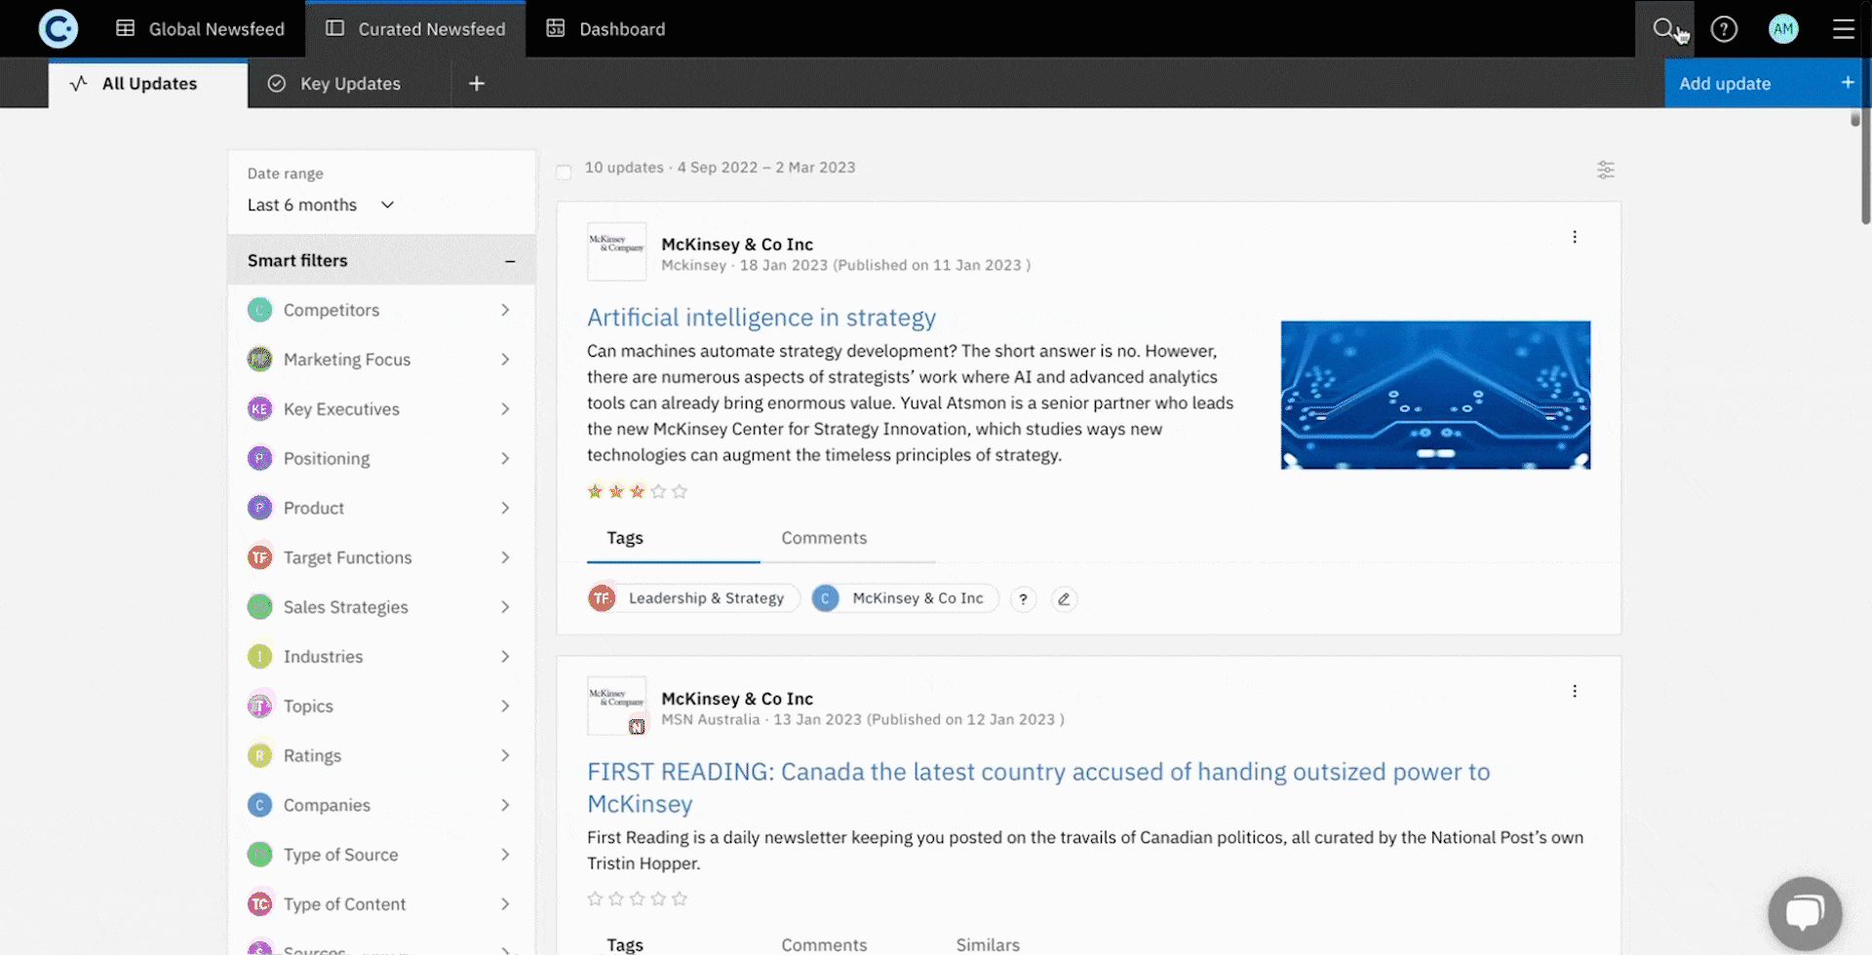Open the Artificial intelligence in strategy article

(760, 318)
